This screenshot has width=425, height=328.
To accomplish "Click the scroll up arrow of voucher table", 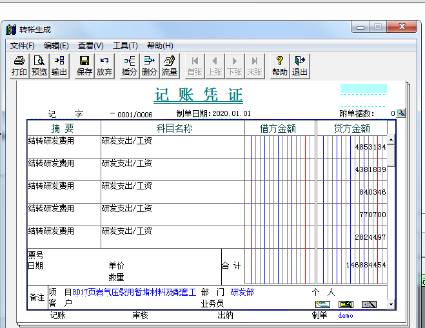I will pos(391,140).
